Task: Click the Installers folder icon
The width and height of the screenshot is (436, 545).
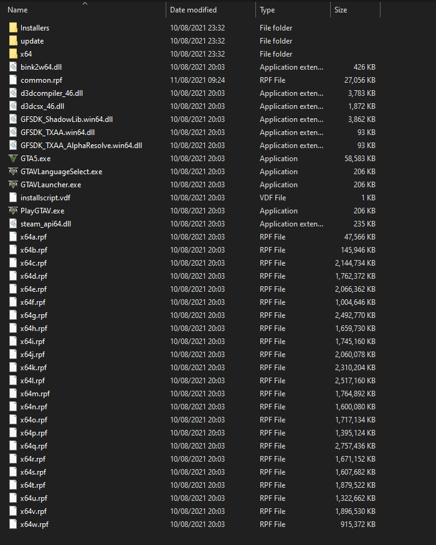Action: (x=13, y=28)
